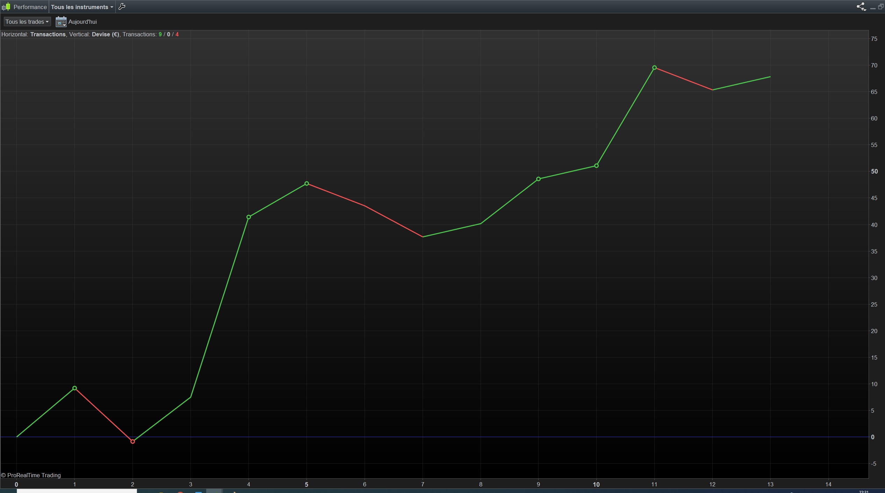Open the share menu icon
The width and height of the screenshot is (885, 493).
(861, 7)
